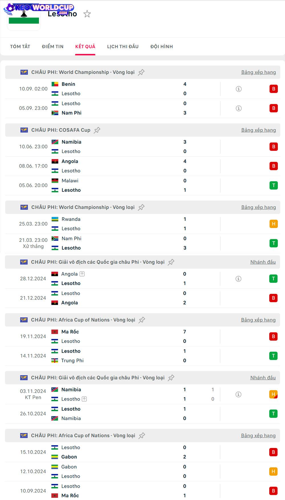The width and height of the screenshot is (285, 500).
Task: Open the LỊCH THI ĐẤU tab
Action: click(123, 47)
